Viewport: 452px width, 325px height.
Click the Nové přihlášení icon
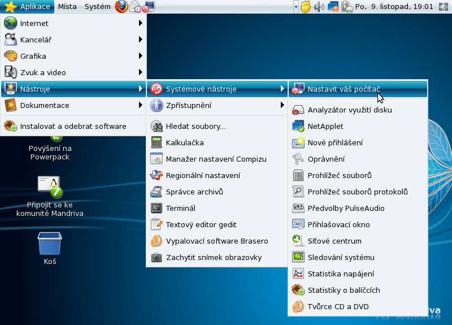click(298, 142)
